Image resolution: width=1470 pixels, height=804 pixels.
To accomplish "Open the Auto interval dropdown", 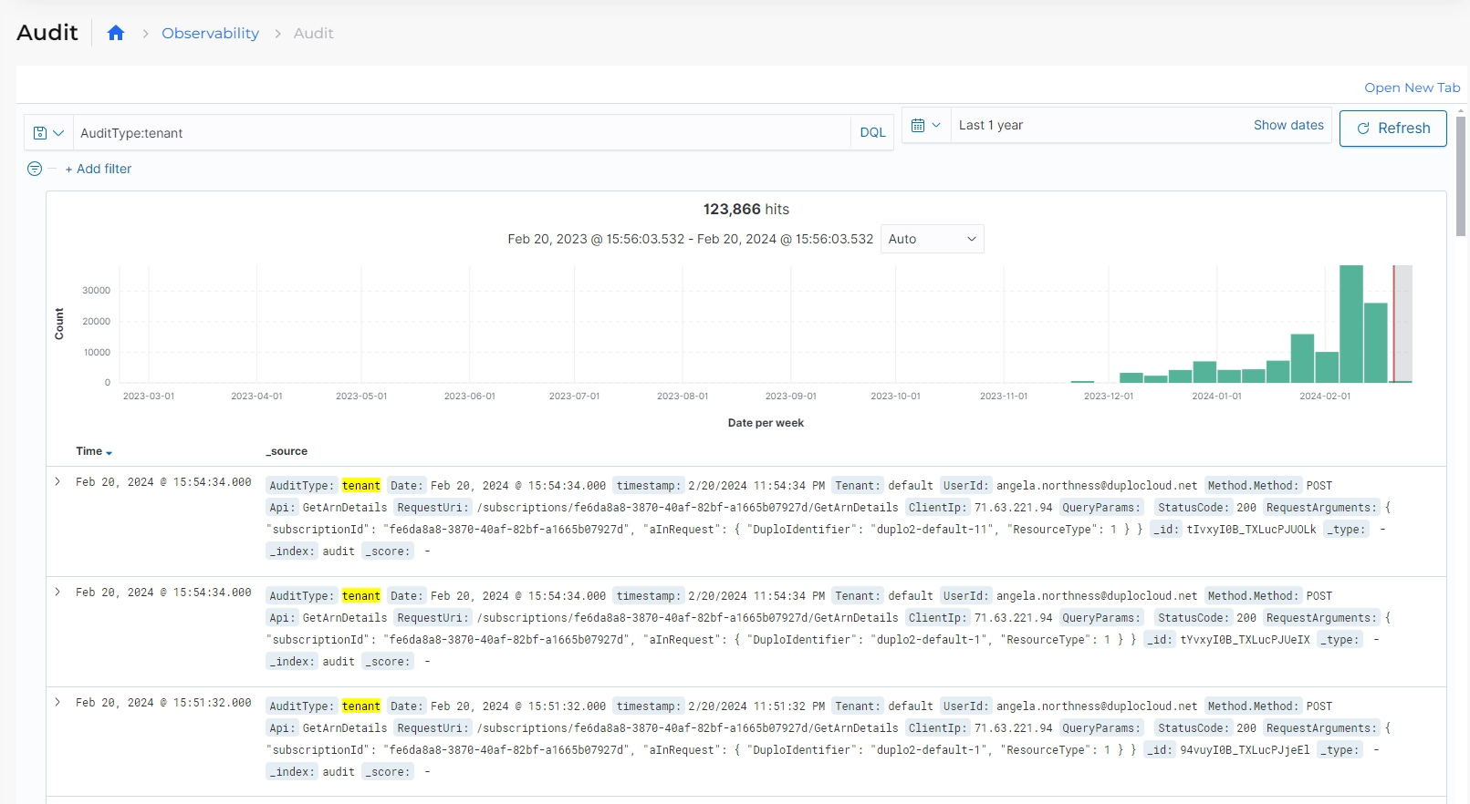I will 932,239.
